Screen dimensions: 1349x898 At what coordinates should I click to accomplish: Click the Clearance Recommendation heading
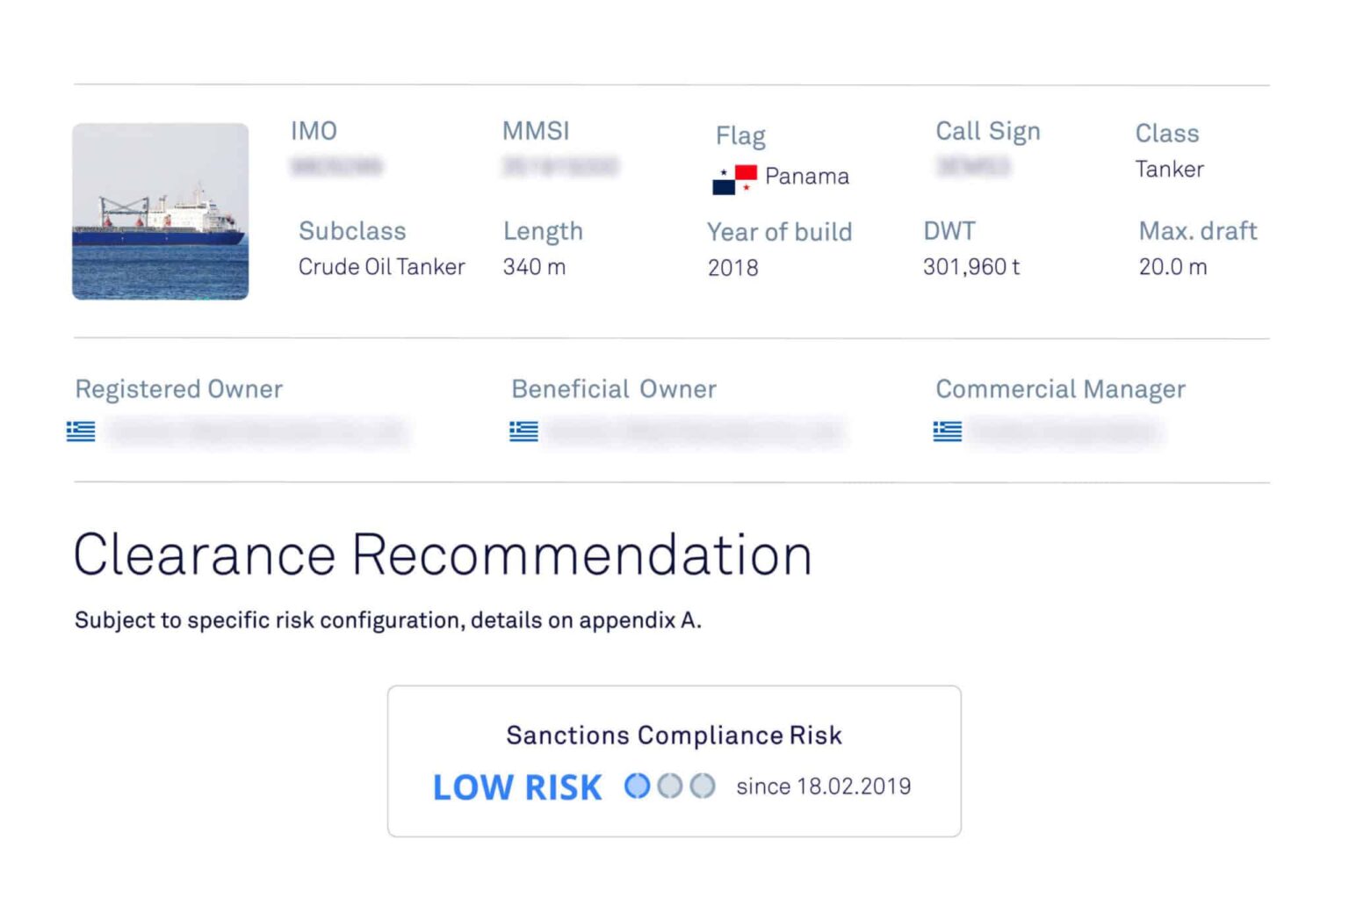click(443, 555)
